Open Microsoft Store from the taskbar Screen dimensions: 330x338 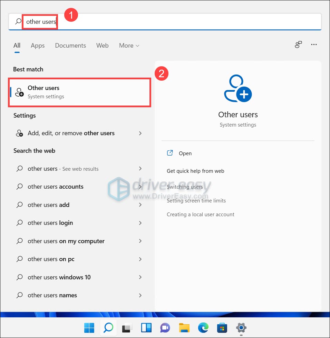(222, 328)
